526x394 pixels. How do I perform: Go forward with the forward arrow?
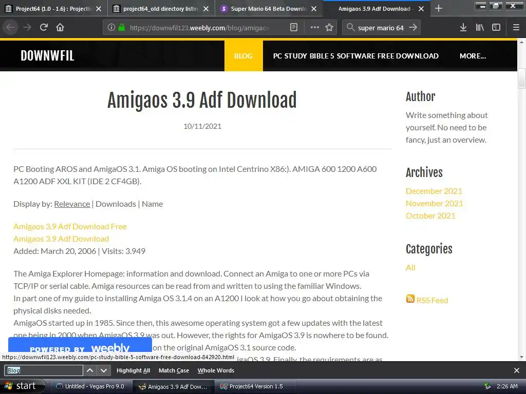(27, 28)
